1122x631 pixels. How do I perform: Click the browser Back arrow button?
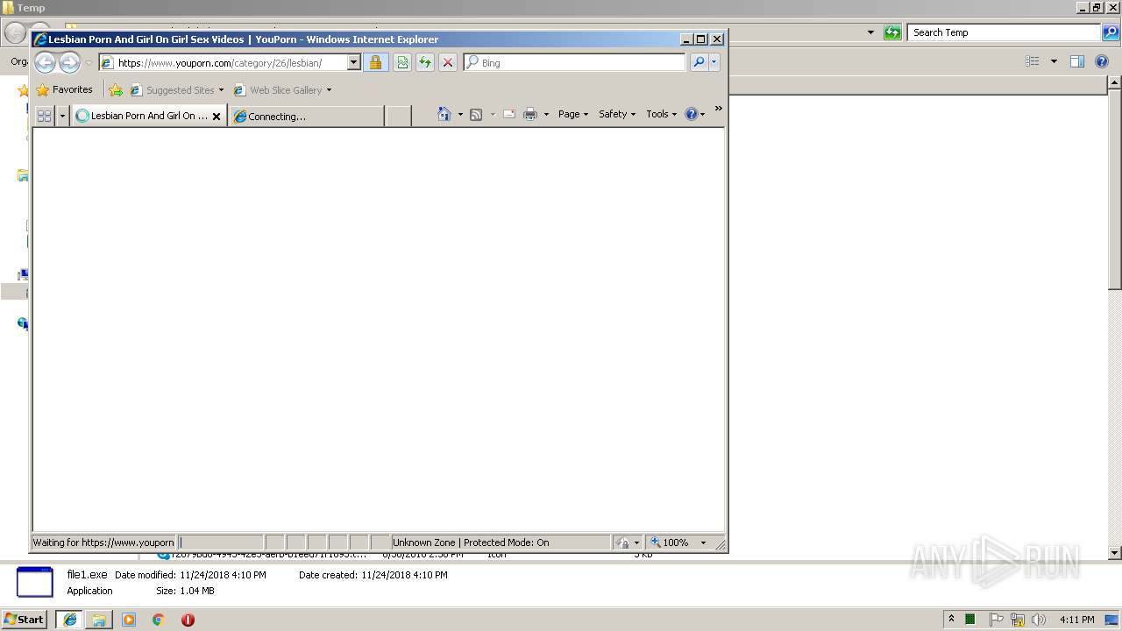[46, 62]
